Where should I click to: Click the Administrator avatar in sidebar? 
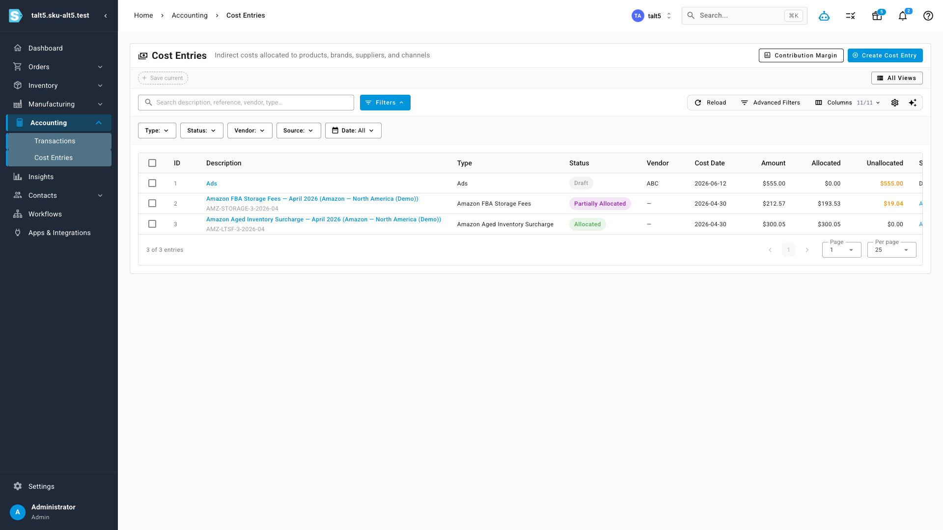(18, 512)
